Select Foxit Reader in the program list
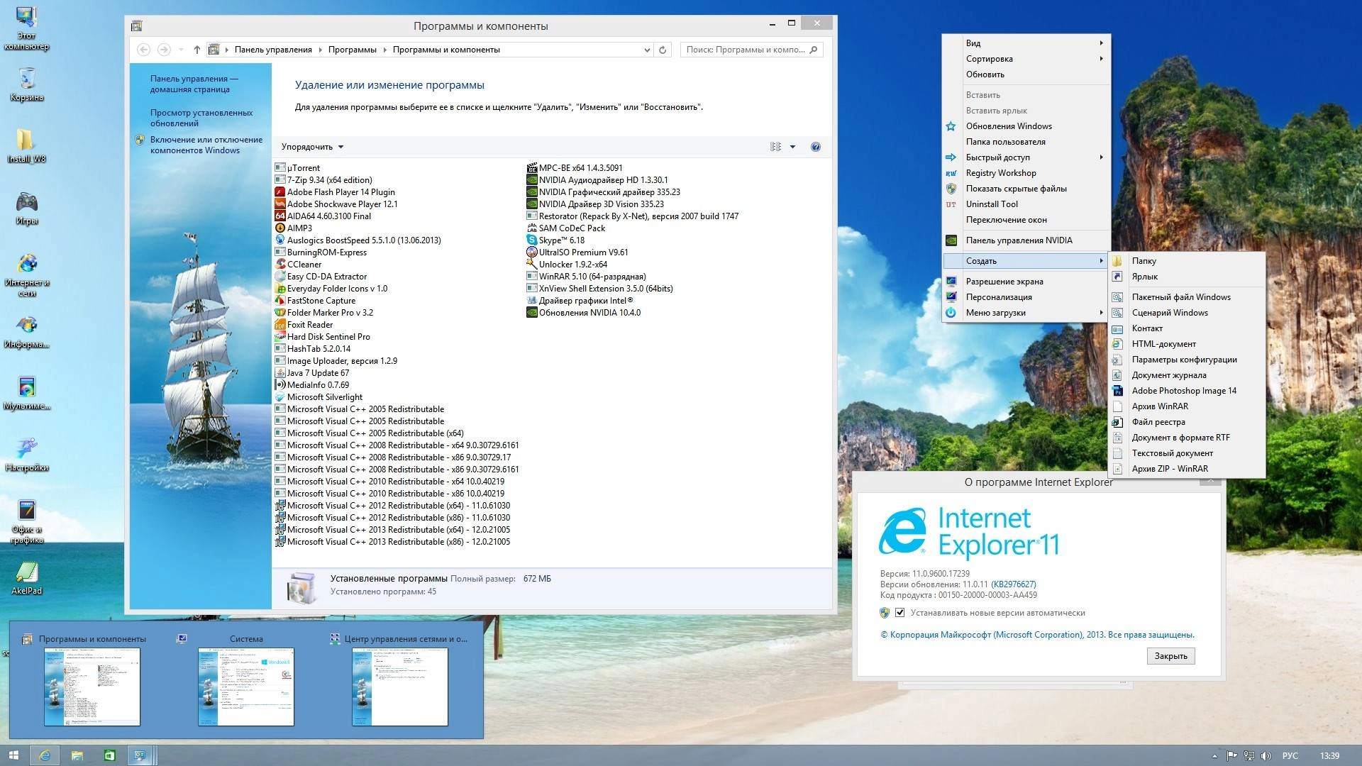The height and width of the screenshot is (766, 1362). [304, 325]
